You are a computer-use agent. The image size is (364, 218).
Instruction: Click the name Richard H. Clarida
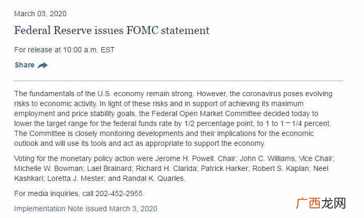166,168
